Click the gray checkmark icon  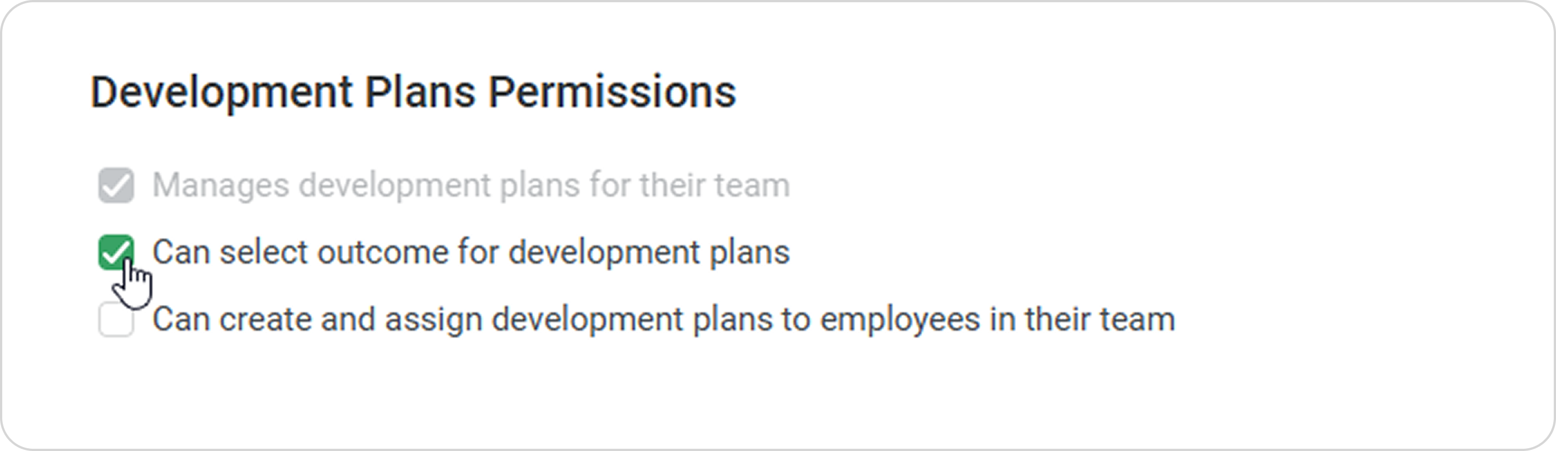coord(116,185)
